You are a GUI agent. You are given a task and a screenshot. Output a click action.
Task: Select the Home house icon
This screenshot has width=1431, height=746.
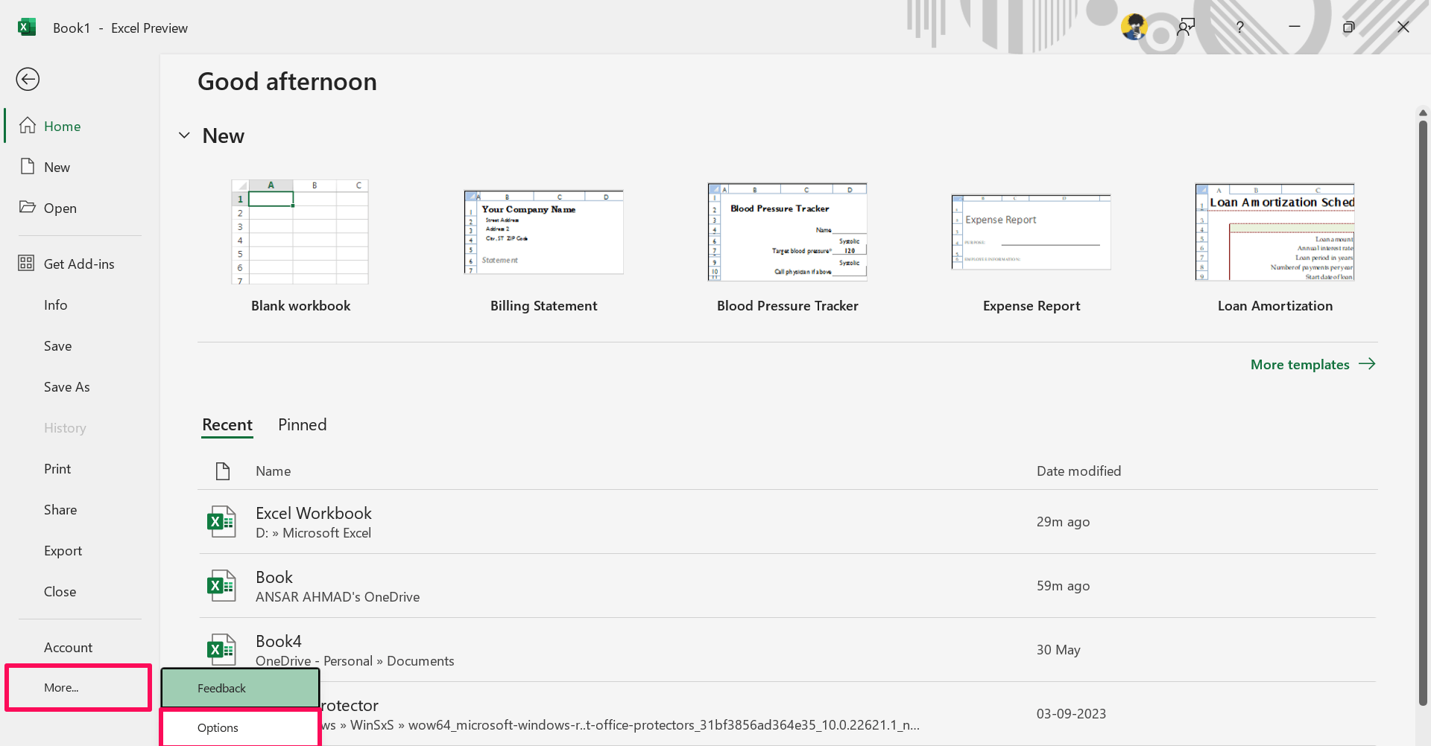[x=28, y=125]
